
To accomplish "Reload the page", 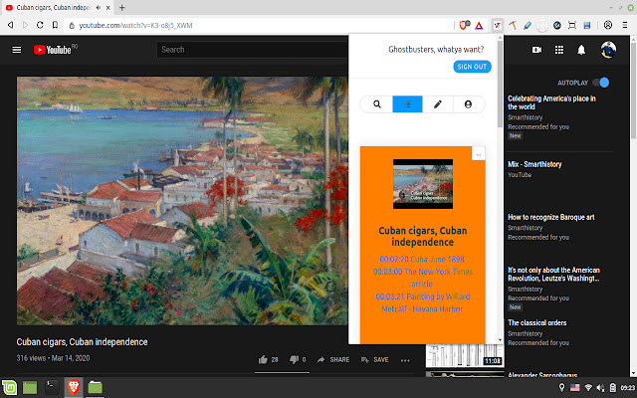I will pos(40,25).
